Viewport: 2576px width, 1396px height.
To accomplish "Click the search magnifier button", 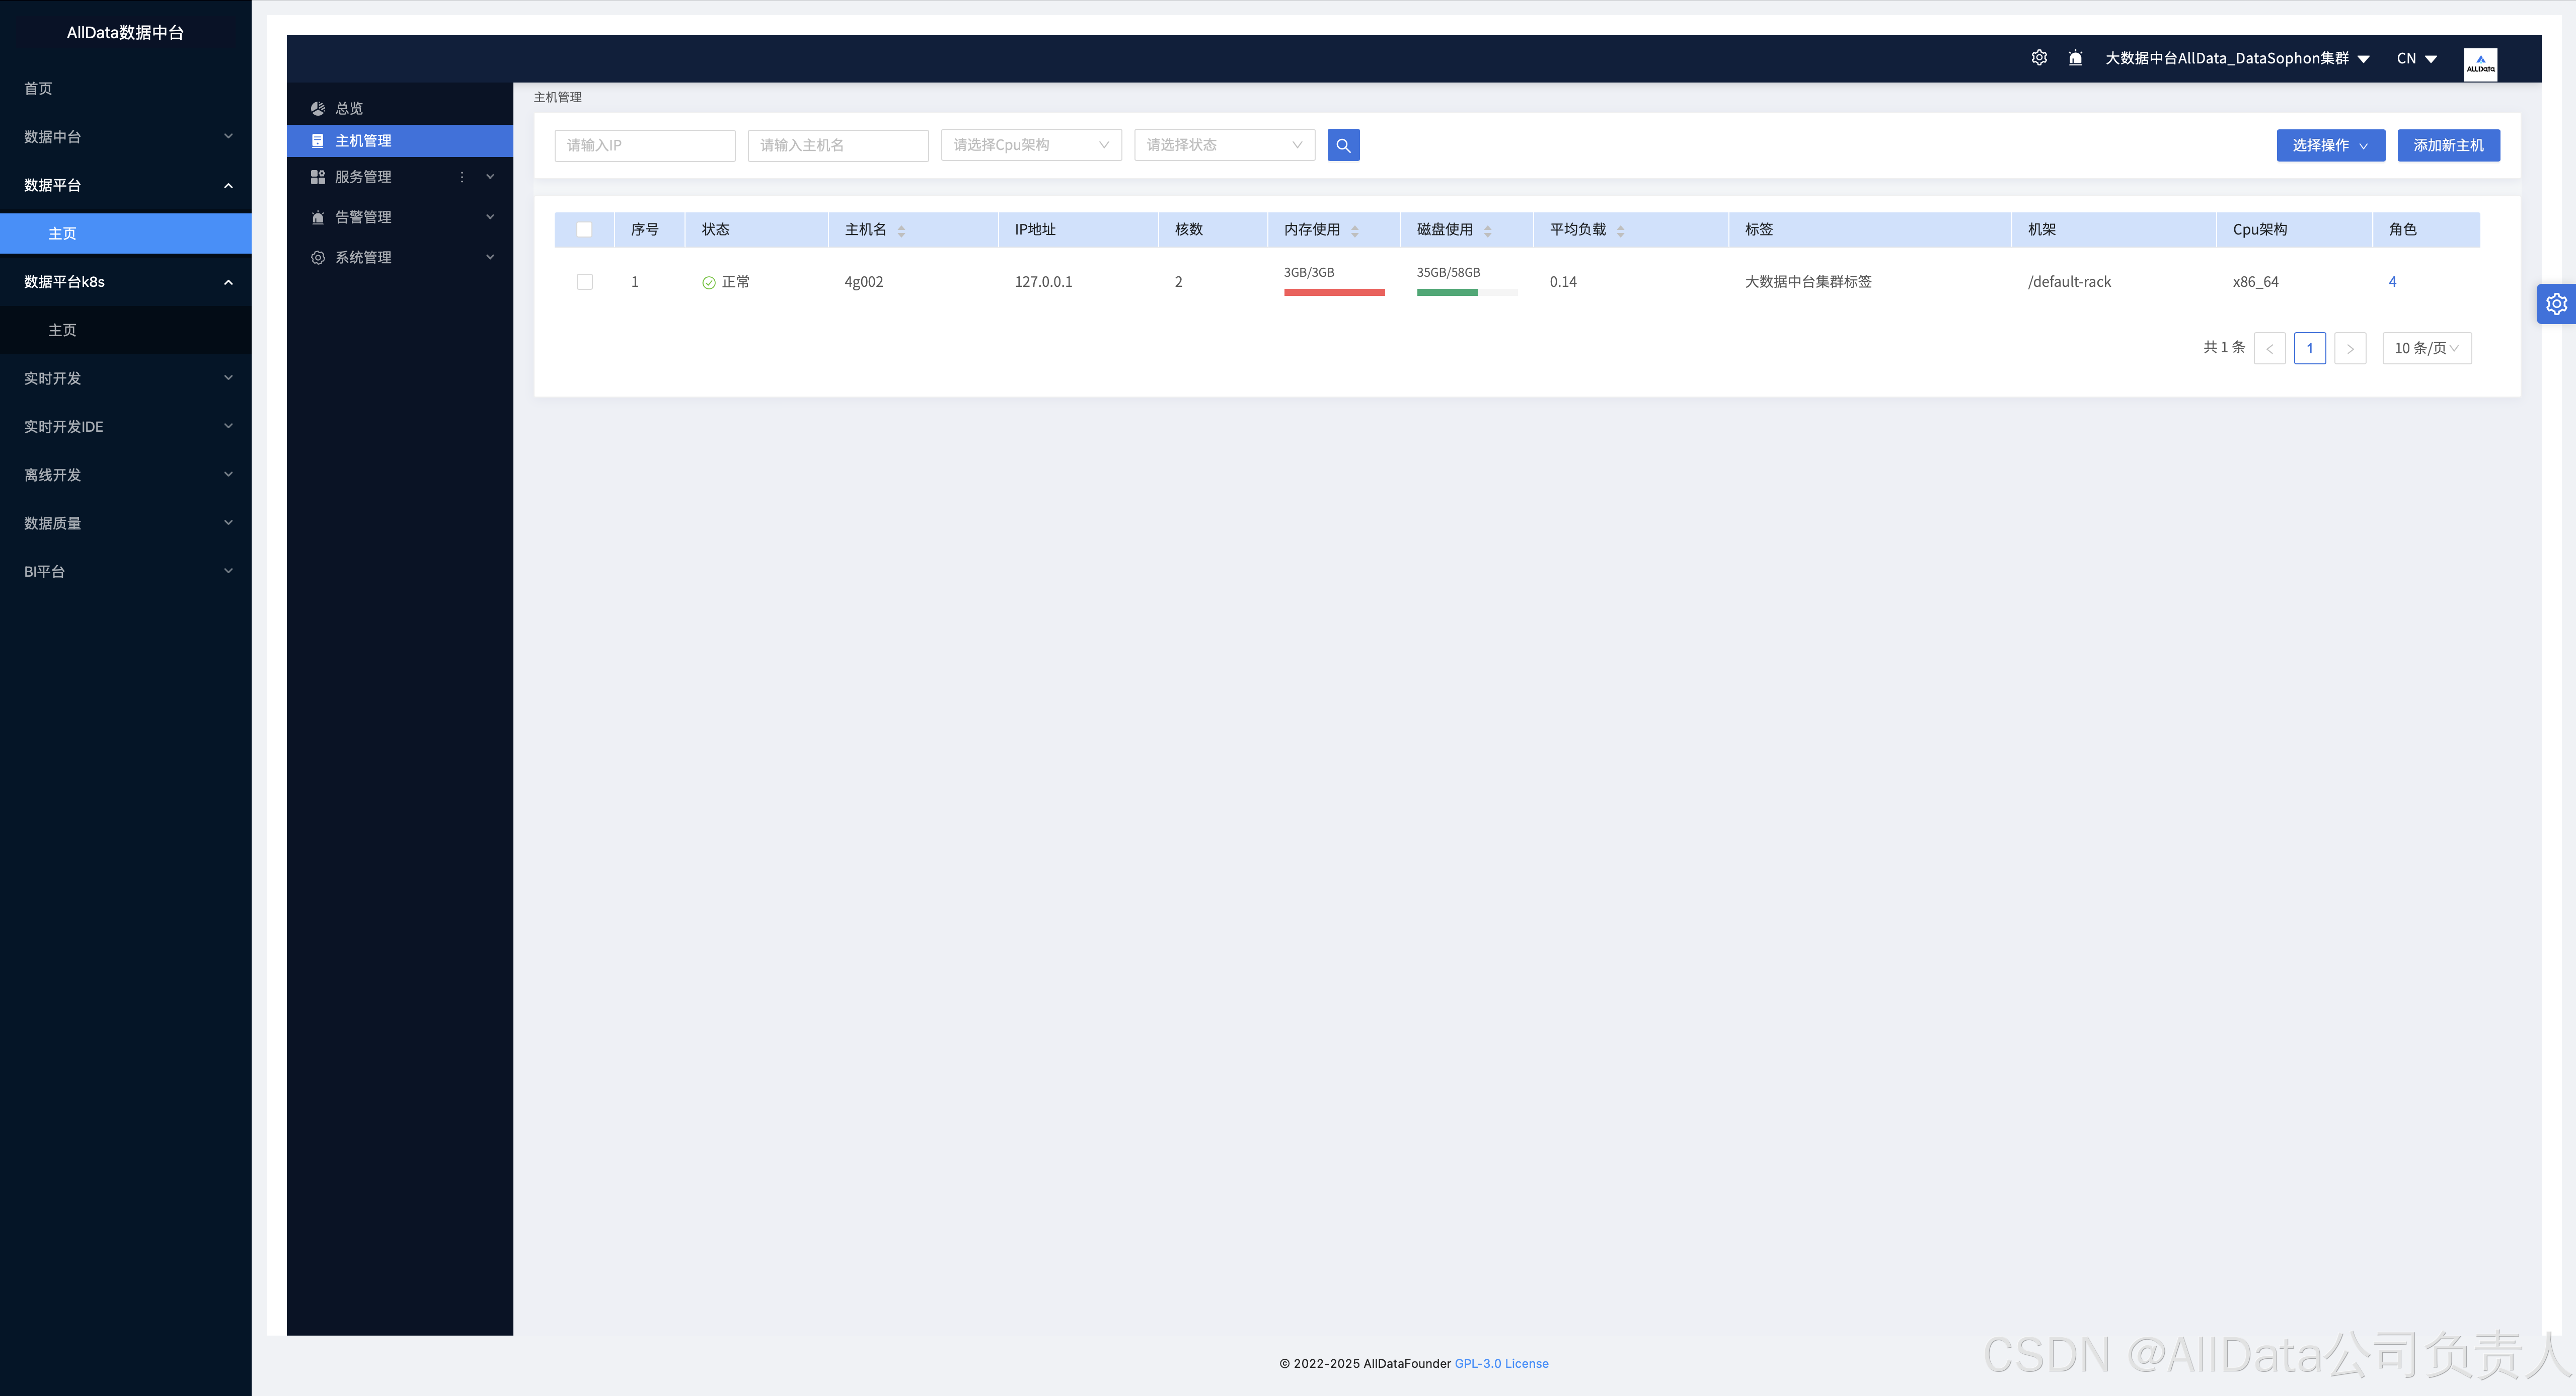I will [x=1343, y=145].
